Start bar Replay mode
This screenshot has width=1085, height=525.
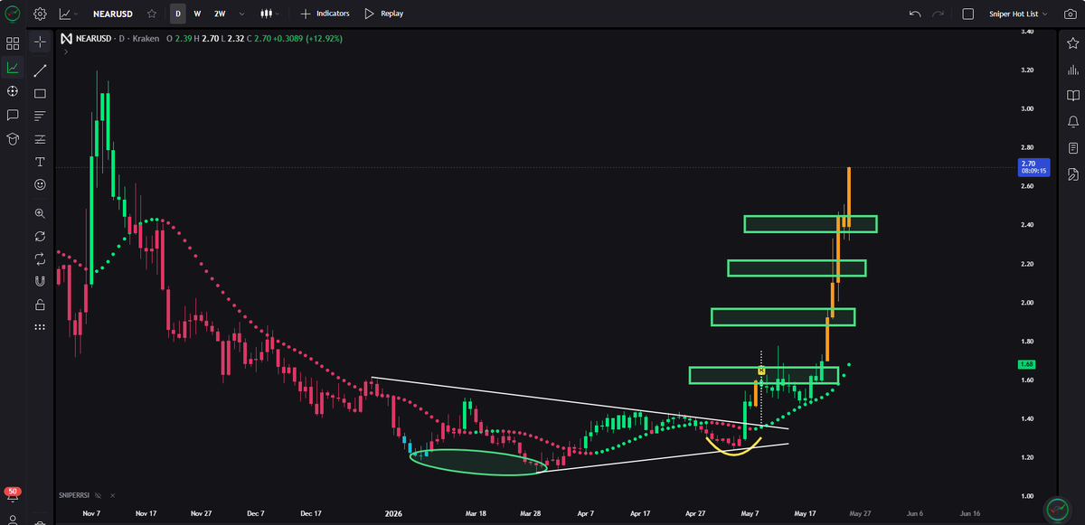(383, 14)
